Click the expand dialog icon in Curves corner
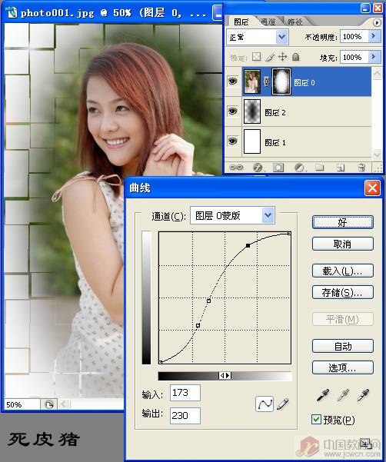386x462 pixels. pos(366,443)
